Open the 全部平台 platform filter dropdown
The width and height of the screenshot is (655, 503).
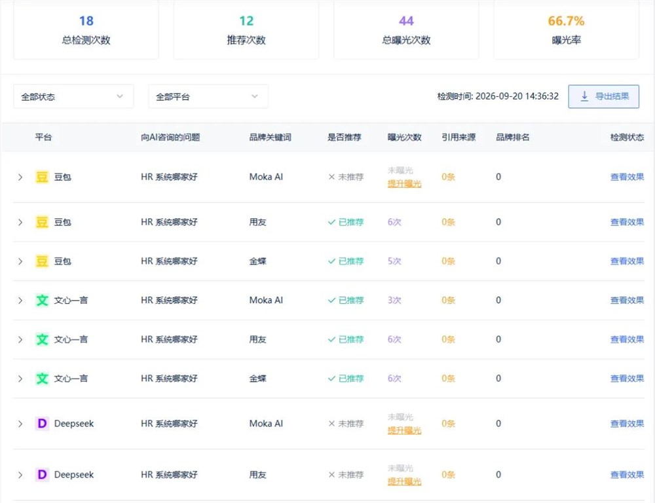pos(208,96)
